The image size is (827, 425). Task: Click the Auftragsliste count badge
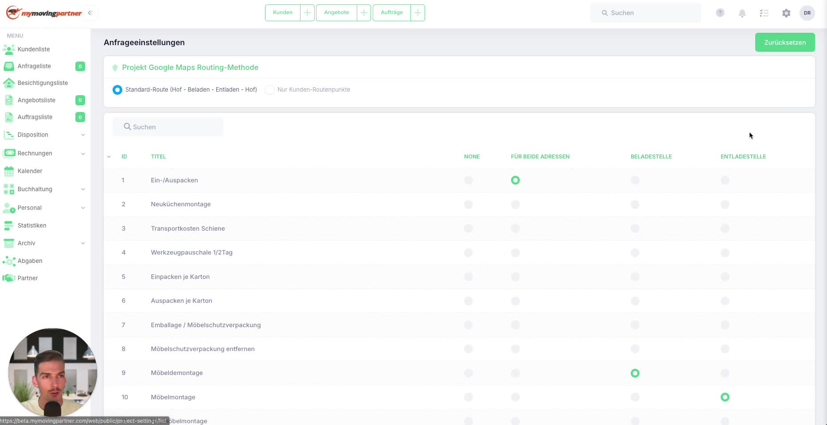(80, 117)
